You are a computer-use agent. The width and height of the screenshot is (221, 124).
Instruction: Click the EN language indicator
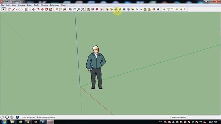160,122
